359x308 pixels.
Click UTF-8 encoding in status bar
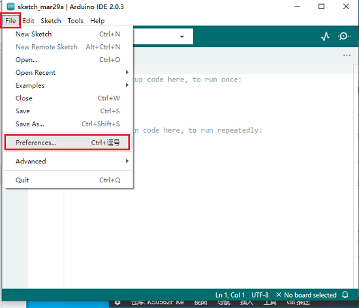pos(260,295)
